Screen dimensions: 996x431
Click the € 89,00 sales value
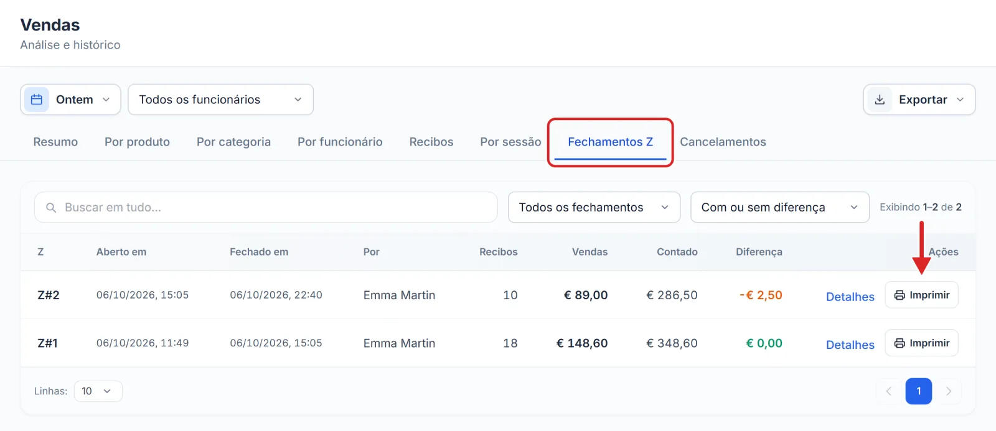pyautogui.click(x=586, y=295)
